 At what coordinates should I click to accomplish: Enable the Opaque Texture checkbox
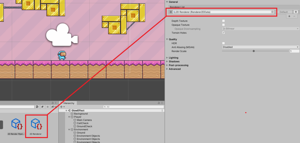(224, 25)
